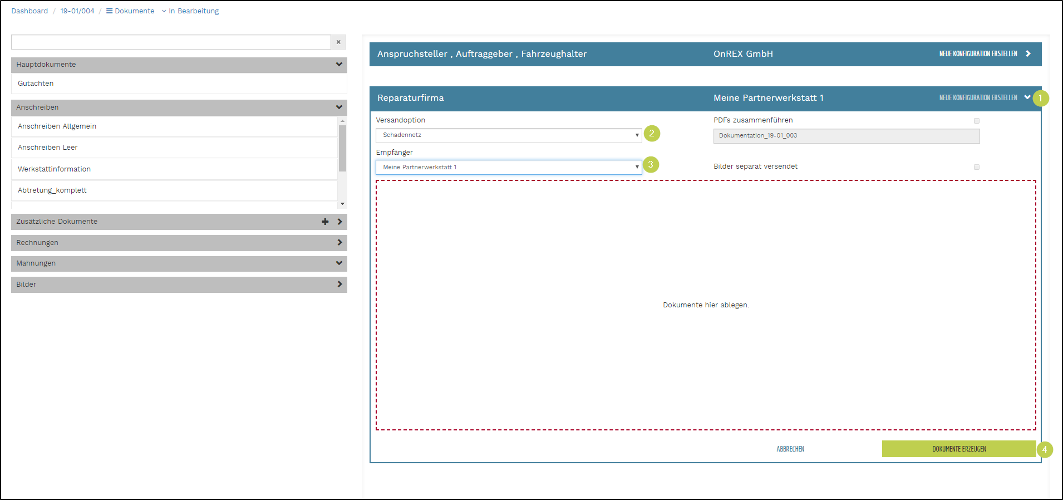1063x500 pixels.
Task: Click the document search input field
Action: [x=171, y=42]
